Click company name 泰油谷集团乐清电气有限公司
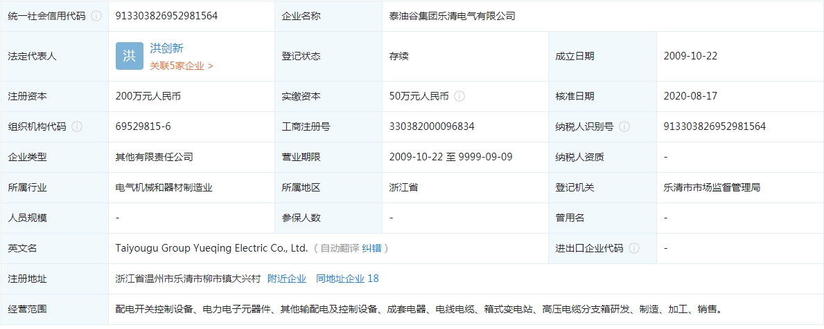The width and height of the screenshot is (824, 329). click(453, 16)
